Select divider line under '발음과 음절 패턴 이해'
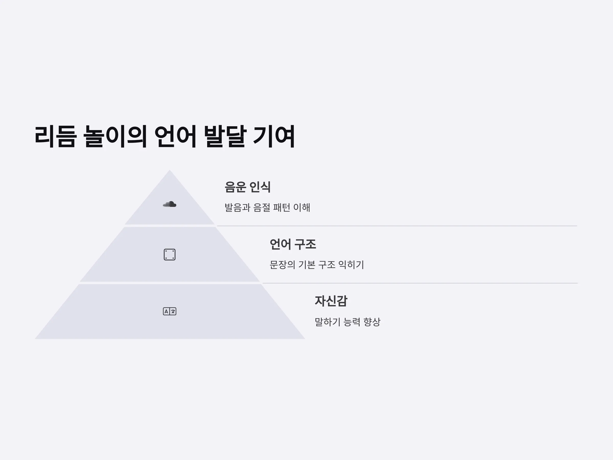Screen dimensions: 613x460 [x=397, y=226]
